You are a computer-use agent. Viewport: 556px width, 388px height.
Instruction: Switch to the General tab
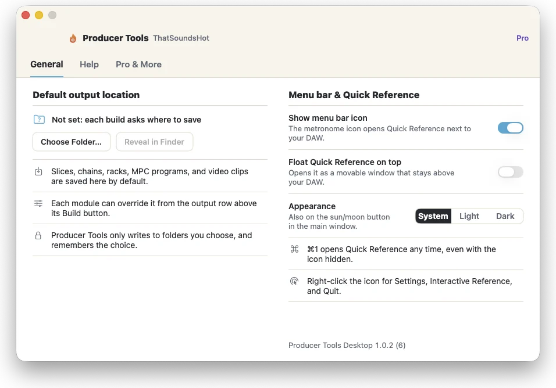(x=47, y=64)
